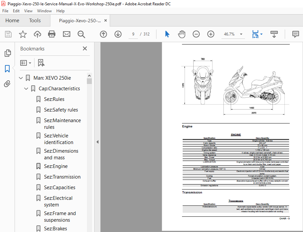
Task: Select the Cap:Characteristics bookmark label
Action: tap(59, 89)
